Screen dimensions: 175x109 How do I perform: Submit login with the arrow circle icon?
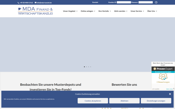(156, 2)
